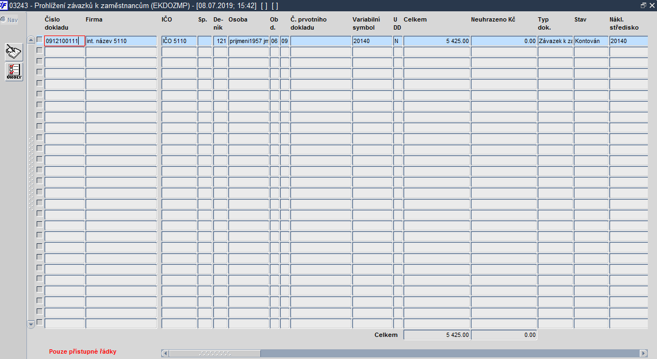The width and height of the screenshot is (657, 359).
Task: Click the 'Neuhrazeno Kč' column header
Action: click(x=493, y=19)
